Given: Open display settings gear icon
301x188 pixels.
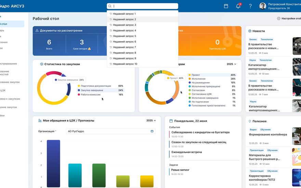Looking at the screenshot, I should (278, 18).
